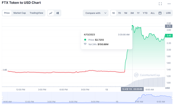The width and height of the screenshot is (174, 106).
Task: Click the right handle of range navigator
Action: pyautogui.click(x=172, y=98)
